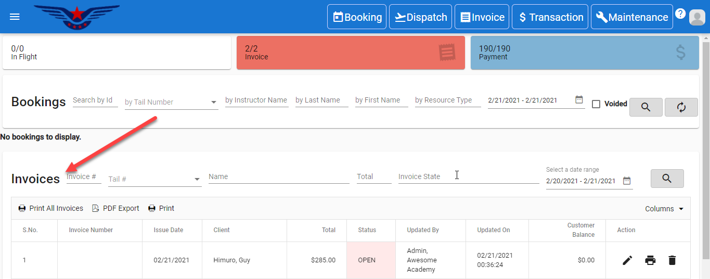Open the hamburger navigation menu

click(15, 17)
